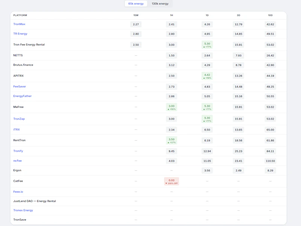Click the APITRX platform name

[x=18, y=76]
